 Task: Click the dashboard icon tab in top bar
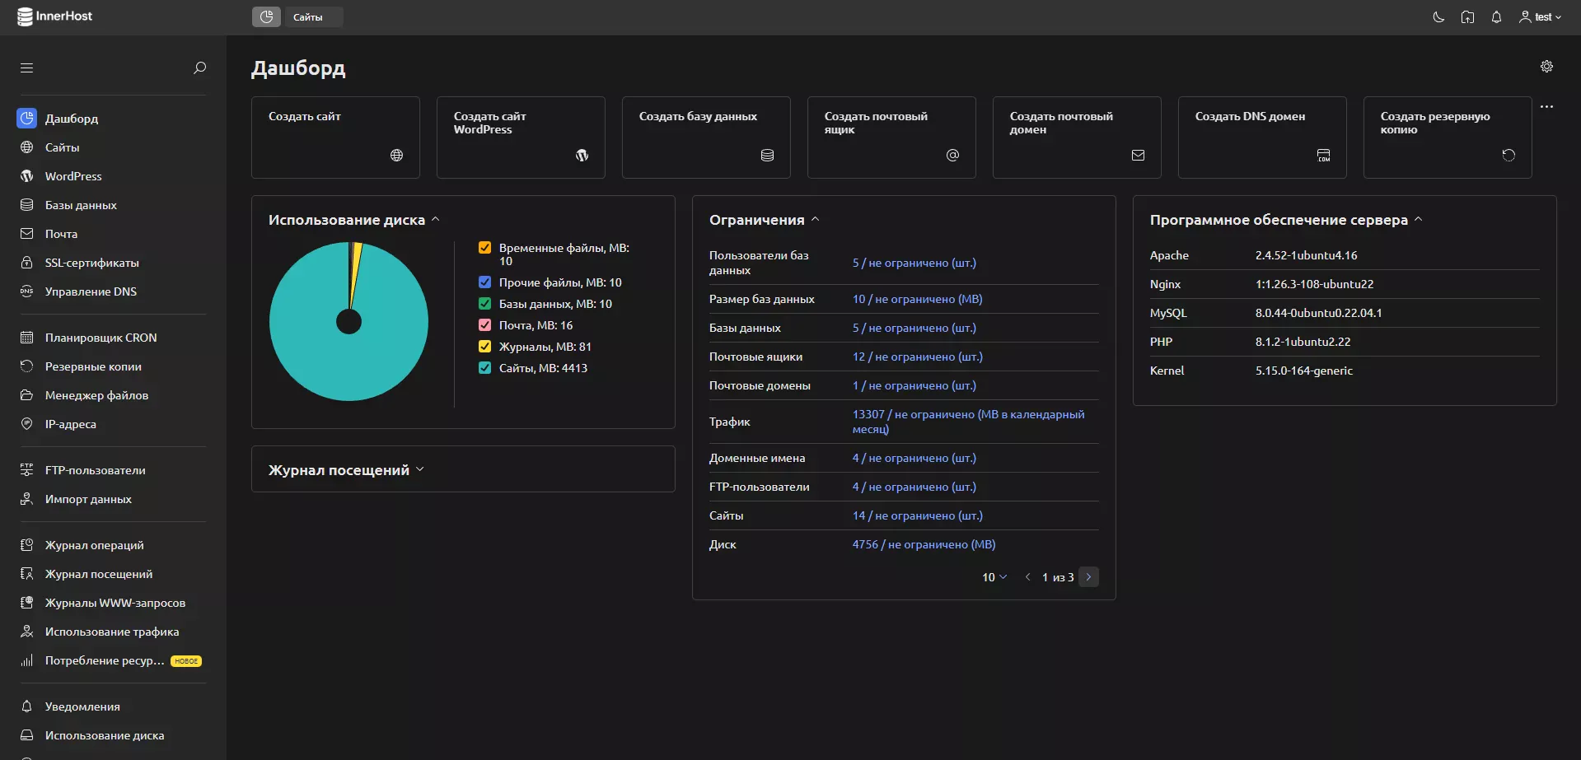(266, 16)
